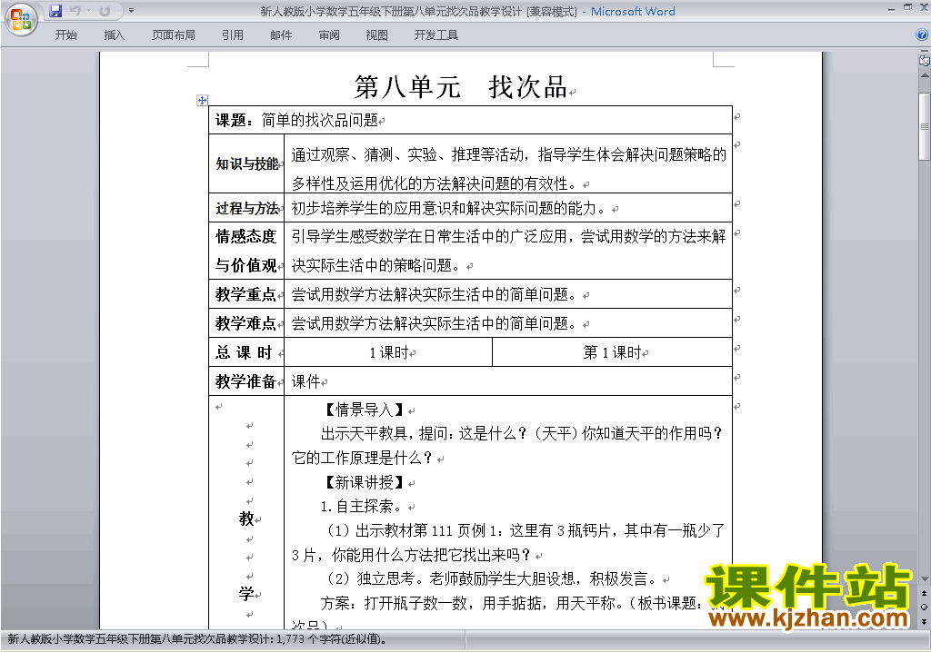Image resolution: width=931 pixels, height=652 pixels.
Task: Click the split handle bar above the ruler button
Action: pyautogui.click(x=925, y=52)
